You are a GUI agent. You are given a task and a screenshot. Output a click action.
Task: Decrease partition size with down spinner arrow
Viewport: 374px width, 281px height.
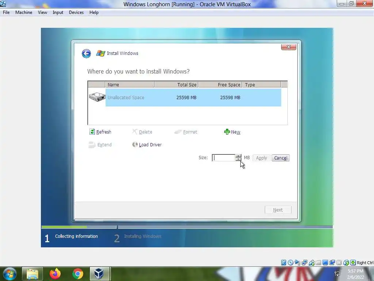[238, 160]
